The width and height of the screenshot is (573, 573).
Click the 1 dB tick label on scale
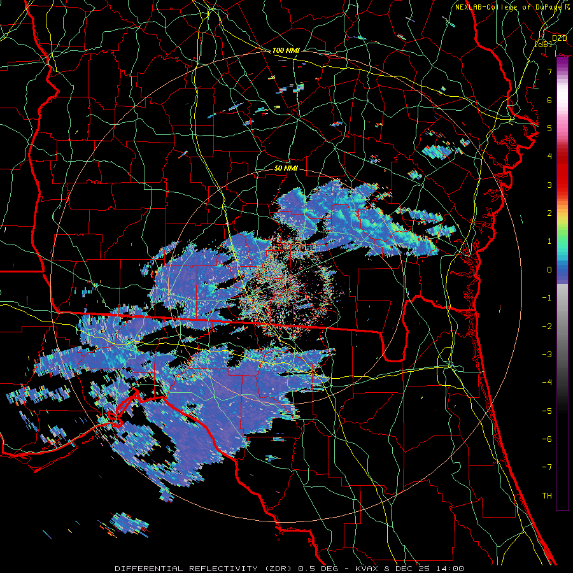pos(549,241)
